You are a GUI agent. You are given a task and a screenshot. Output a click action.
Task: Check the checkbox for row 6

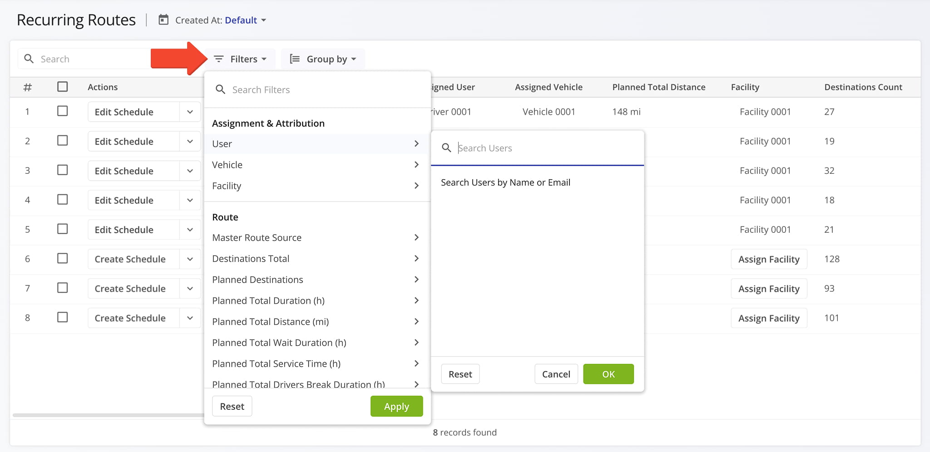(62, 259)
